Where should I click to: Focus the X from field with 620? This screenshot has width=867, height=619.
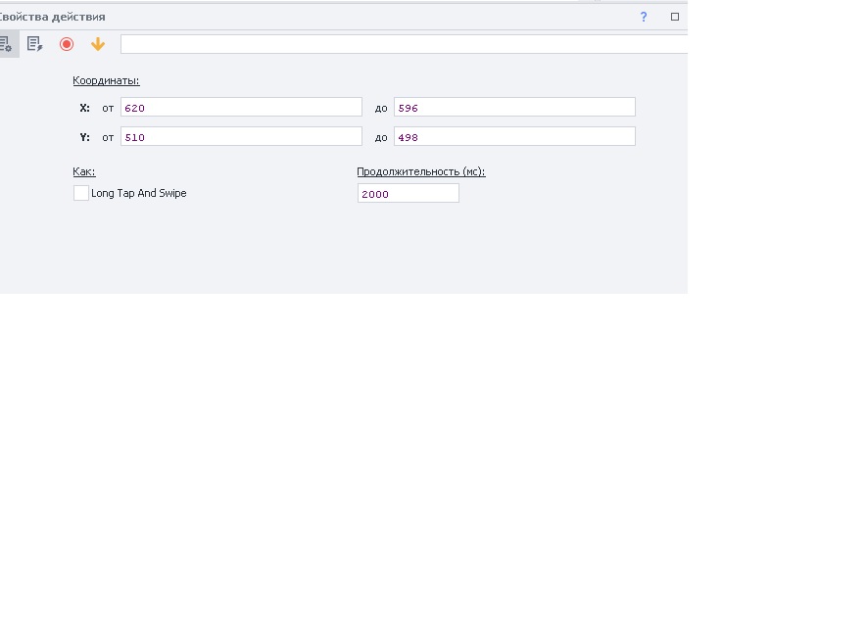(241, 107)
